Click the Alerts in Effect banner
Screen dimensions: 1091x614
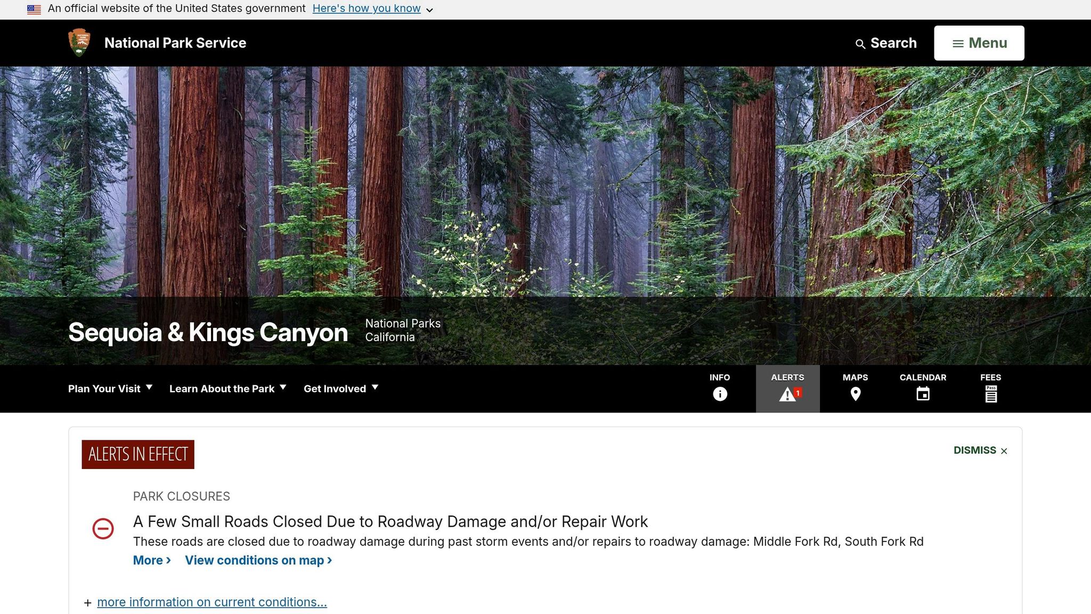click(x=138, y=454)
